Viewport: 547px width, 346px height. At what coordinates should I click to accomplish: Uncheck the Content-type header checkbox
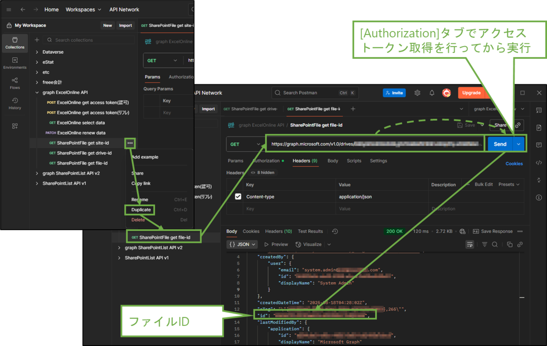click(238, 197)
